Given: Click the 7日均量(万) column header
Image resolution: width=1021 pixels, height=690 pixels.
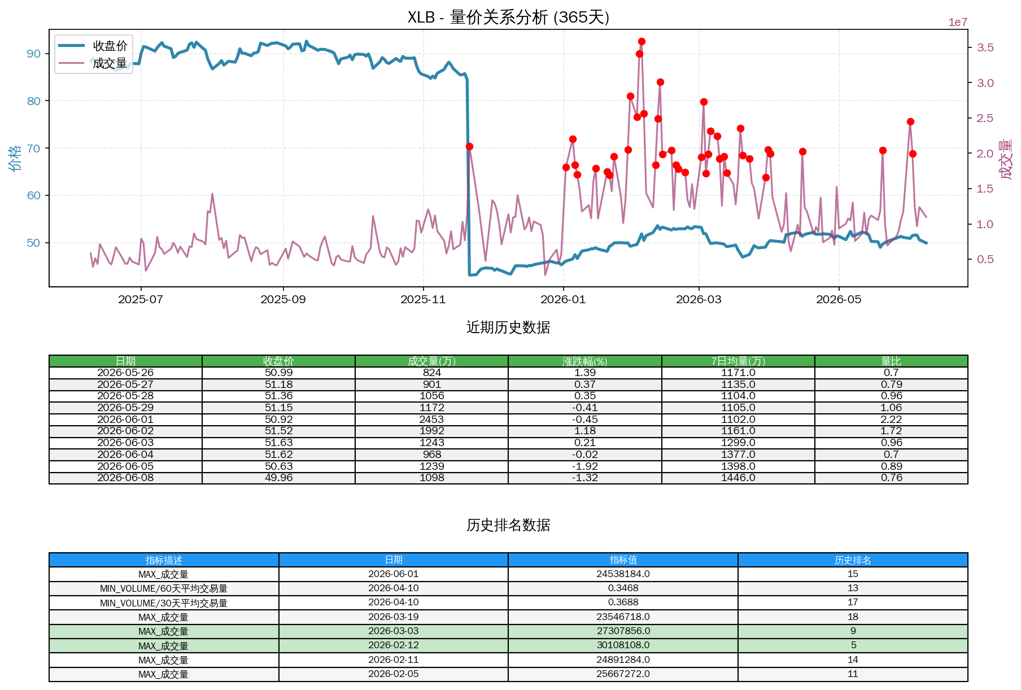Looking at the screenshot, I should pos(738,361).
